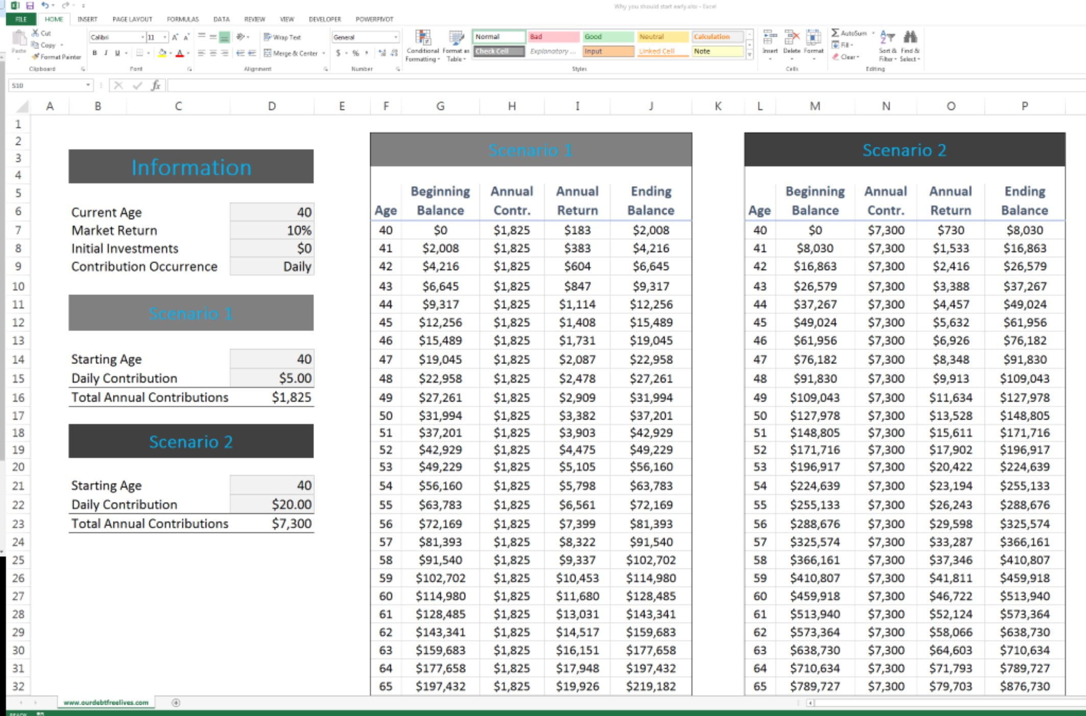Apply the Linked Cell style

point(663,52)
